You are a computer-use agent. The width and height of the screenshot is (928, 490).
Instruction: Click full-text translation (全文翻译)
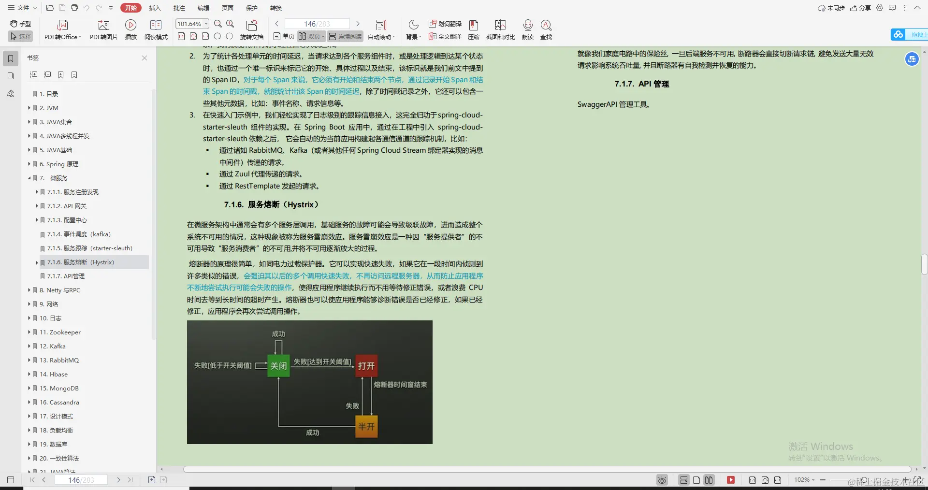[x=445, y=36]
